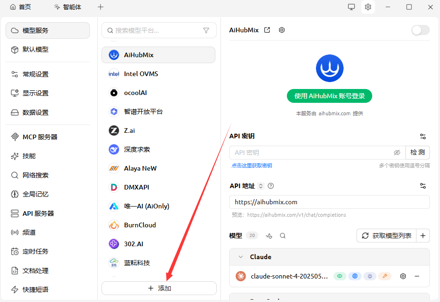
Task: Open the link 点击这里获取密钥
Action: click(x=252, y=166)
